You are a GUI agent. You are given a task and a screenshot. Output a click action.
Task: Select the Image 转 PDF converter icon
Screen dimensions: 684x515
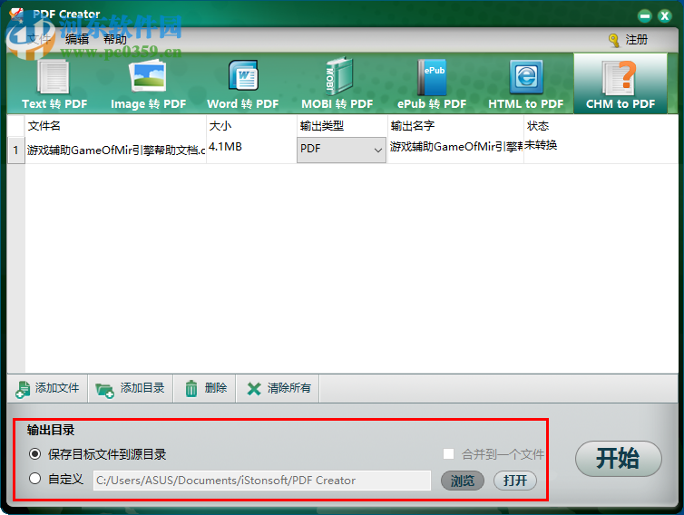click(x=148, y=77)
